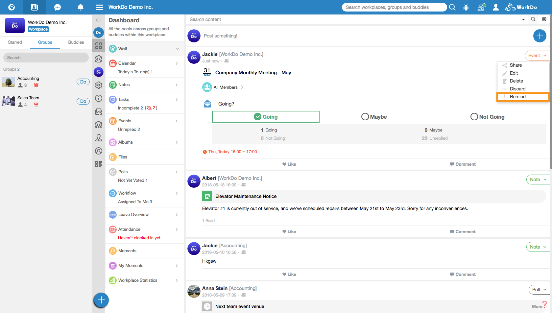Toggle the Do button for Accounting group
This screenshot has width=552, height=313.
click(x=83, y=82)
